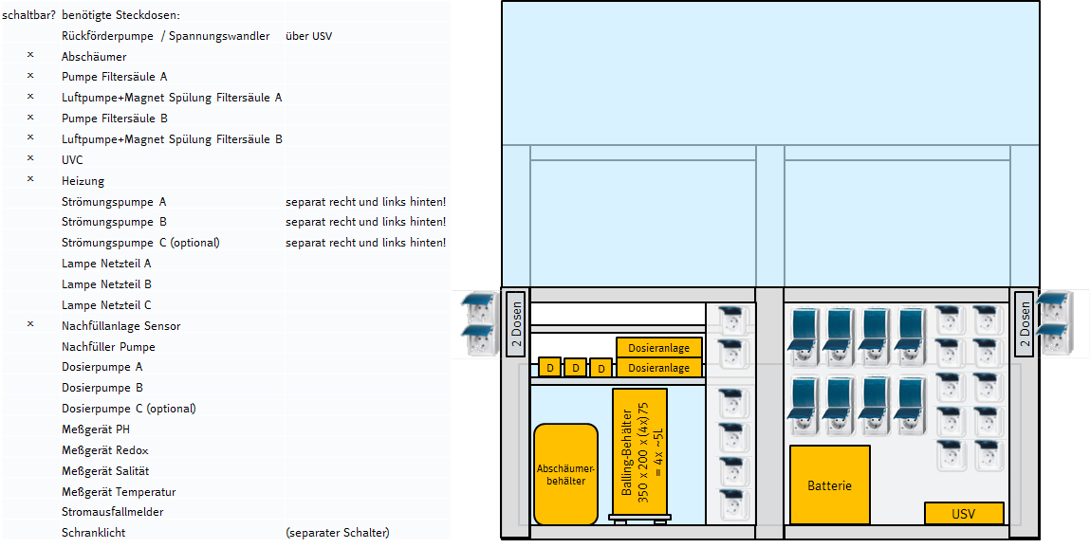
Task: Click the upper-left blue covered socket in right cabinet
Action: point(804,336)
